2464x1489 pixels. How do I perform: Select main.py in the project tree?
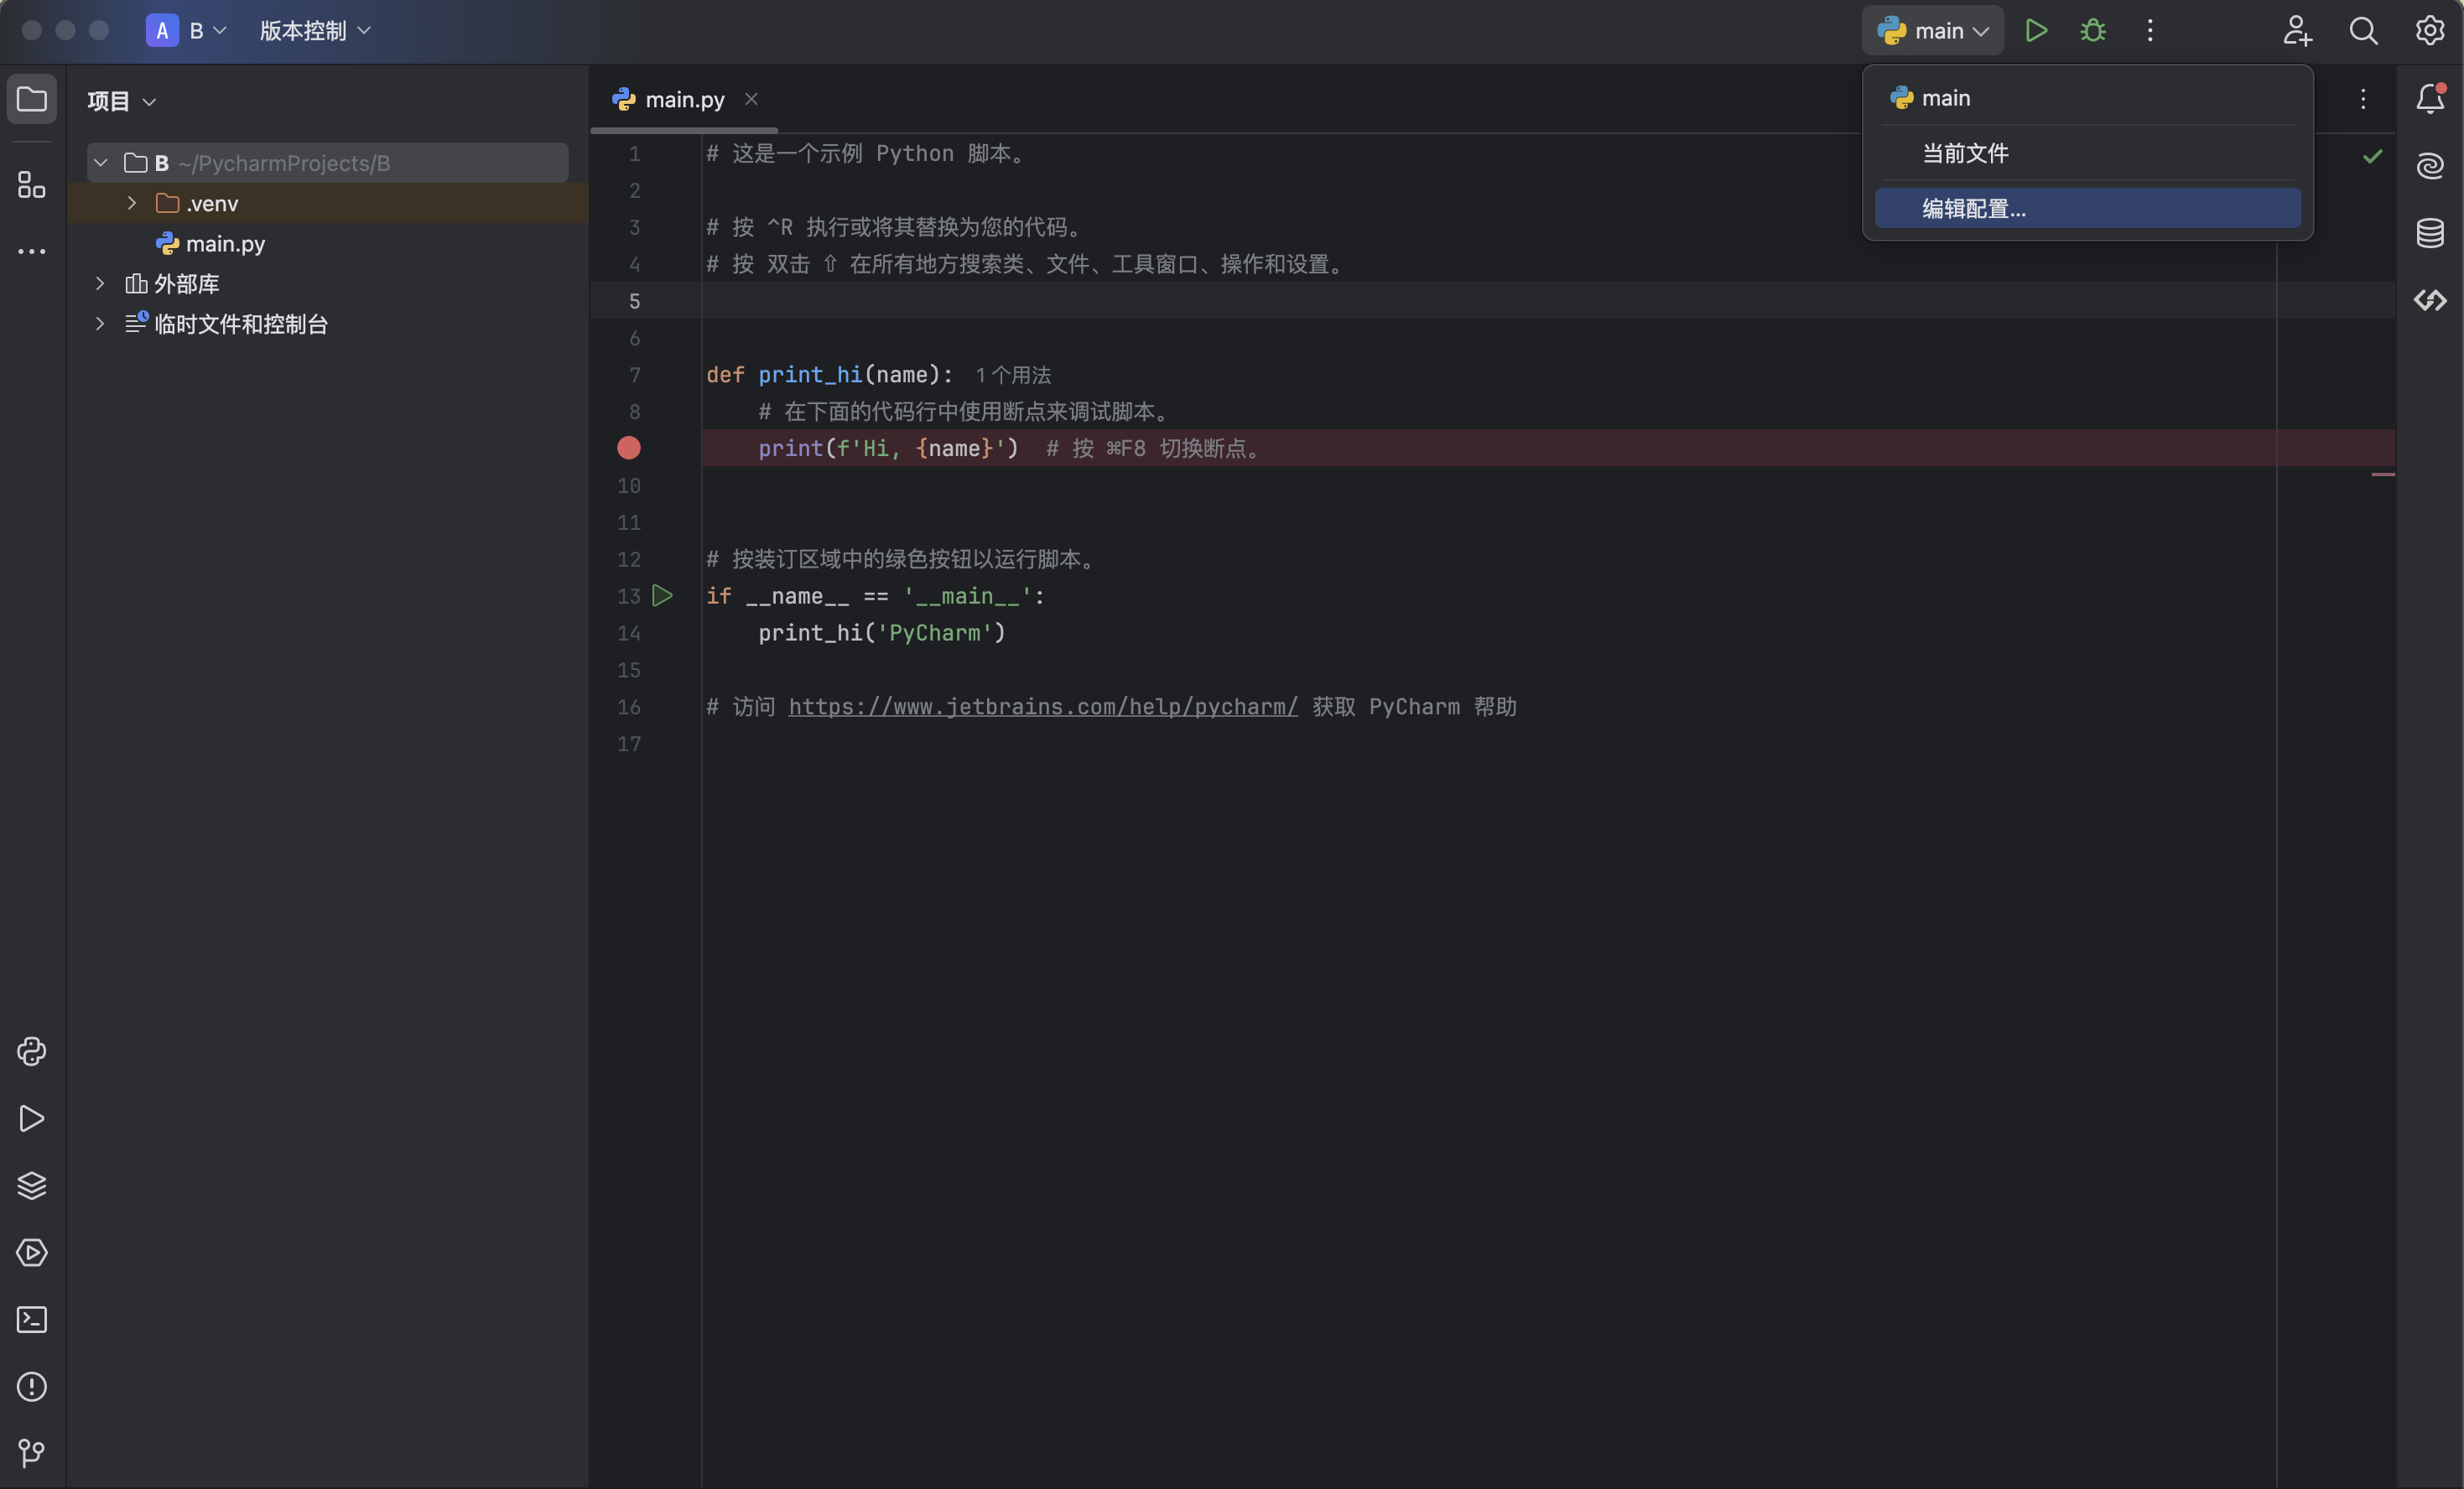tap(225, 243)
